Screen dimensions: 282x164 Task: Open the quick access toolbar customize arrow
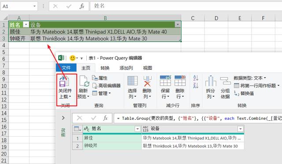tap(82, 58)
